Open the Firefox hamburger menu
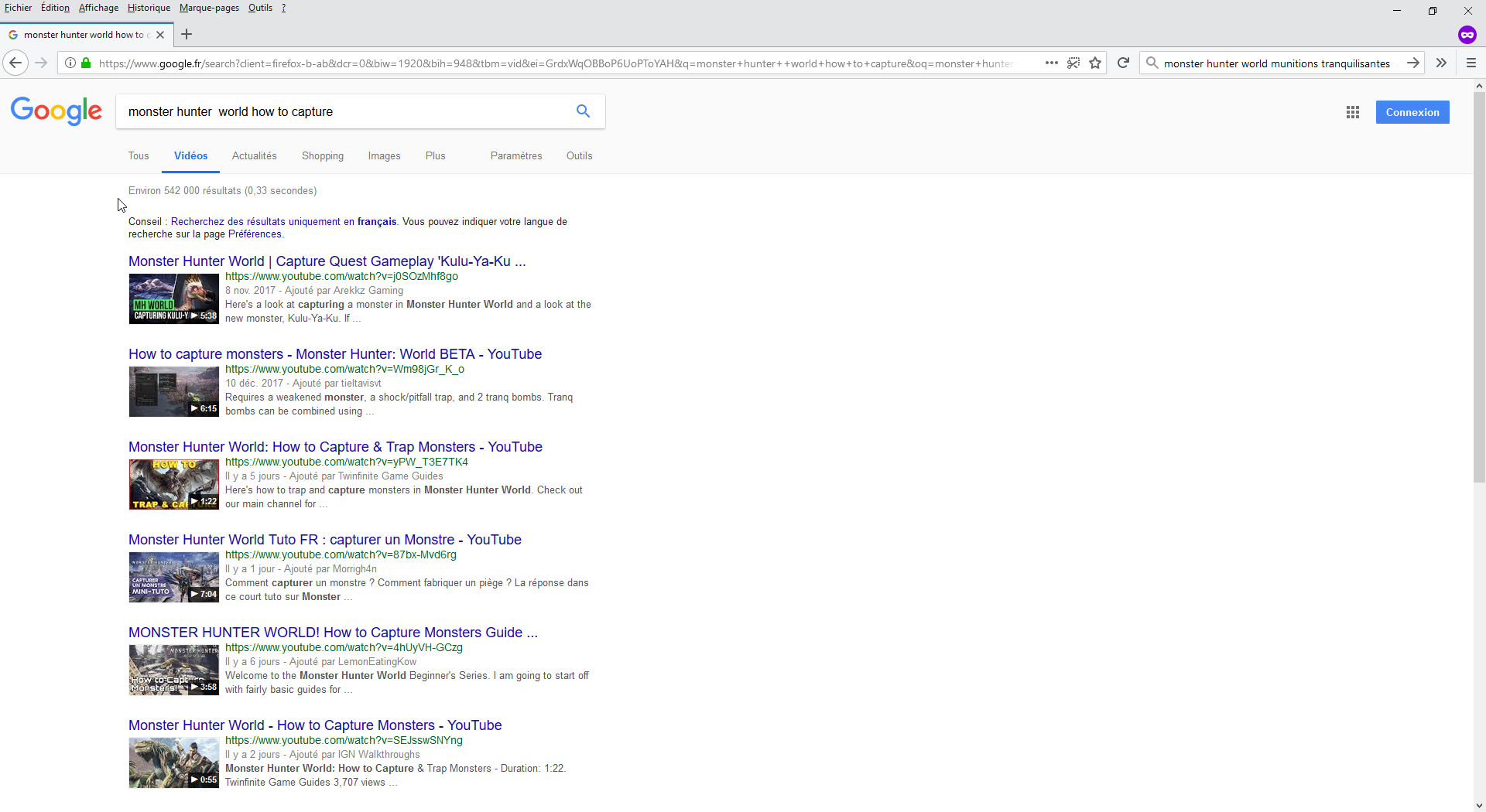Viewport: 1486px width, 812px height. 1471,63
